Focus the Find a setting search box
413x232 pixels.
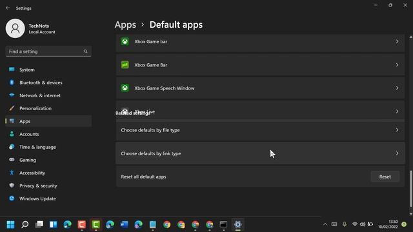click(48, 52)
